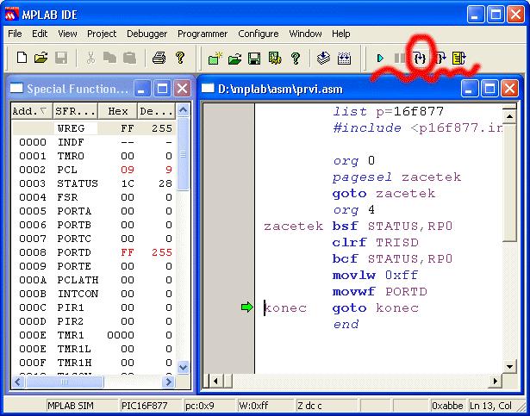530x416 pixels.
Task: Maximize the Special Function window
Action: coord(162,89)
